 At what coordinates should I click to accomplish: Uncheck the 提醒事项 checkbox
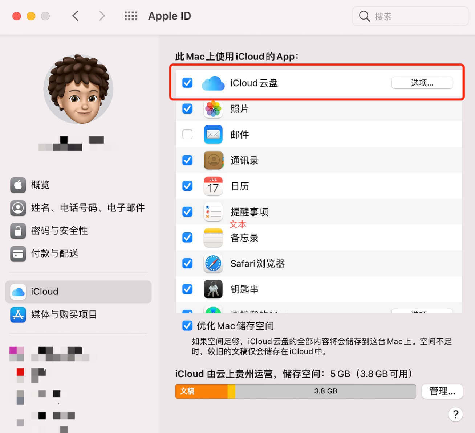(187, 211)
